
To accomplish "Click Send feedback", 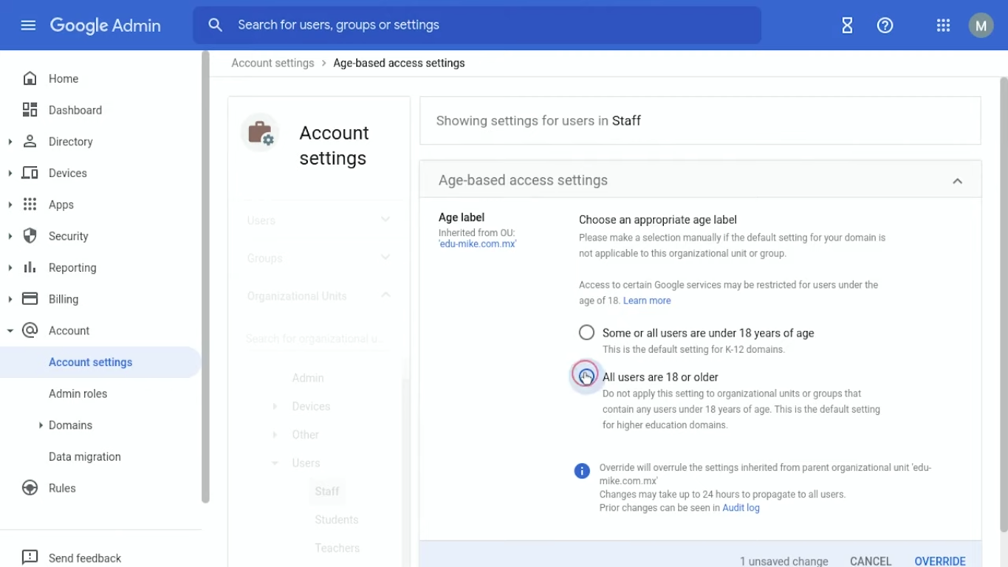I will [85, 558].
